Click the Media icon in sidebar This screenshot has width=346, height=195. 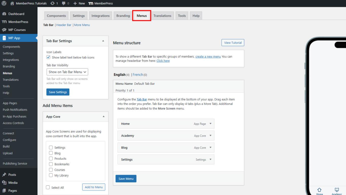(x=4, y=183)
